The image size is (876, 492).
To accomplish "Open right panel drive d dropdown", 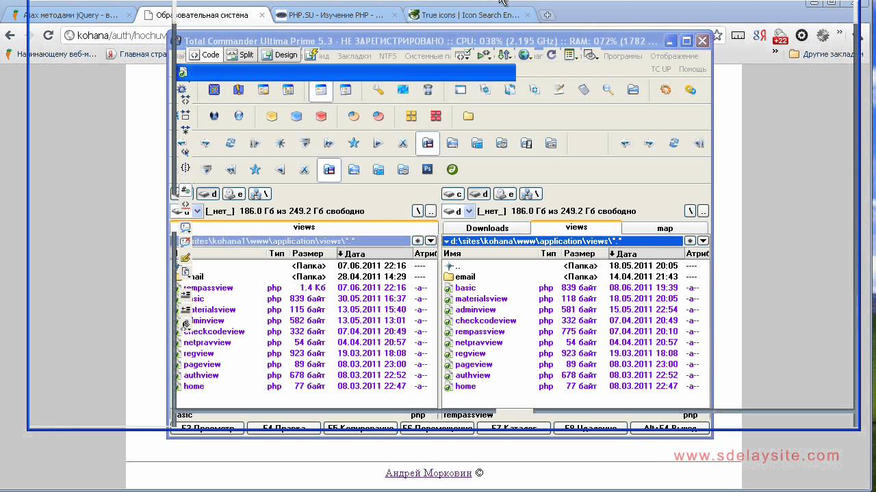I will 469,211.
